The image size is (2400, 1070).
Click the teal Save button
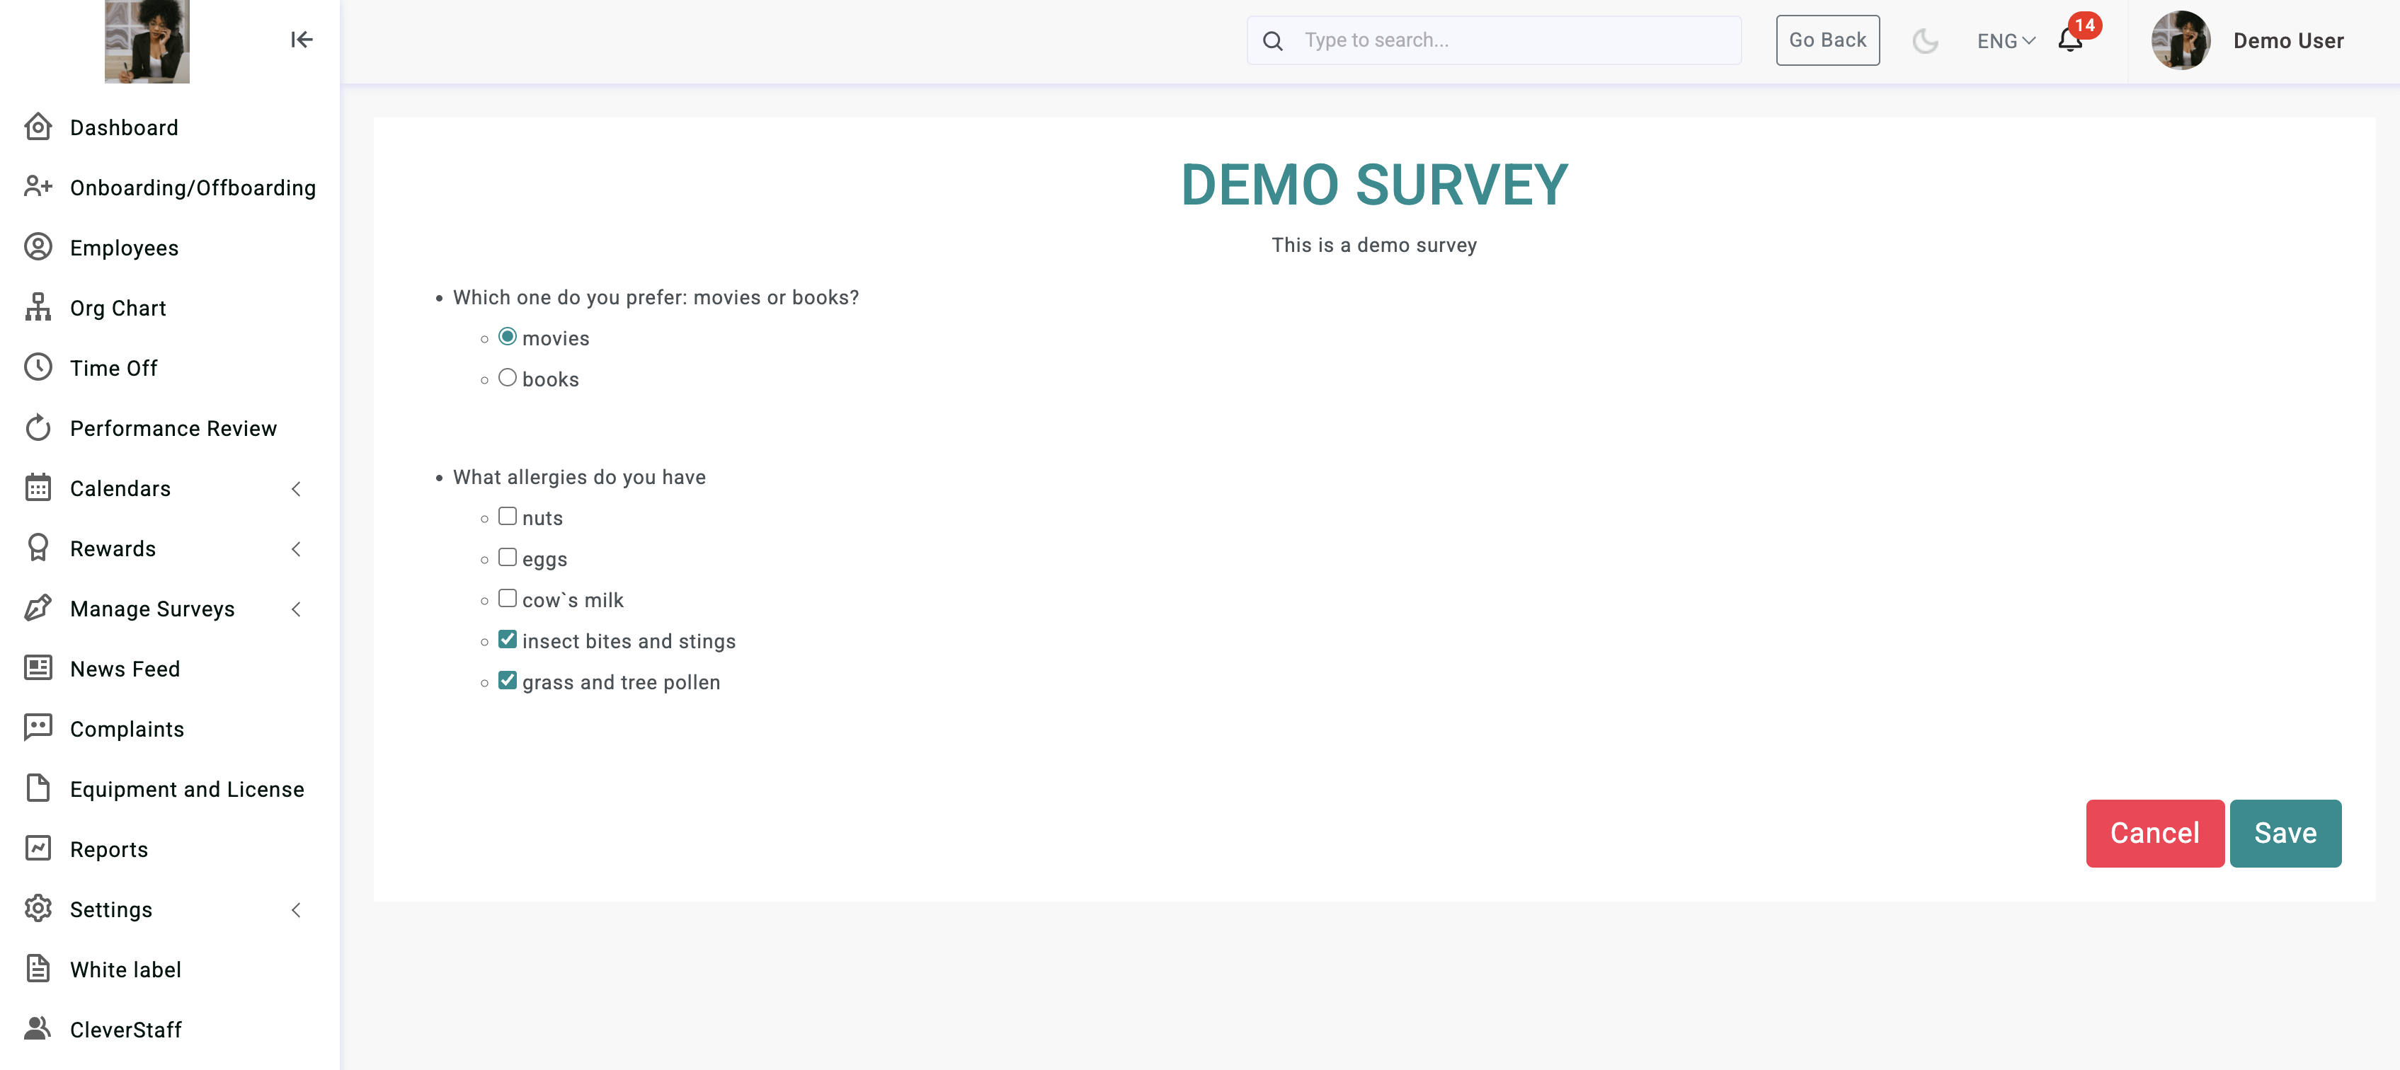pyautogui.click(x=2285, y=834)
